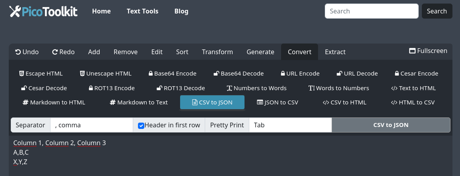Open the Pretty Print Tab dropdown
The width and height of the screenshot is (460, 176).
click(x=291, y=125)
